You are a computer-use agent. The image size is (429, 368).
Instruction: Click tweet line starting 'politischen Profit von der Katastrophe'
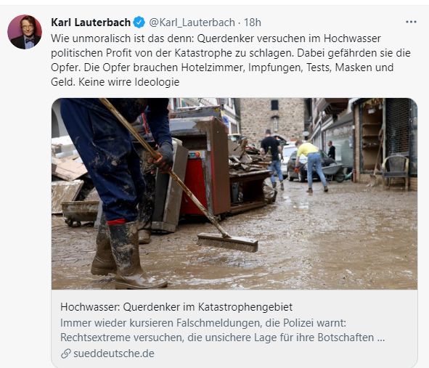pyautogui.click(x=231, y=53)
